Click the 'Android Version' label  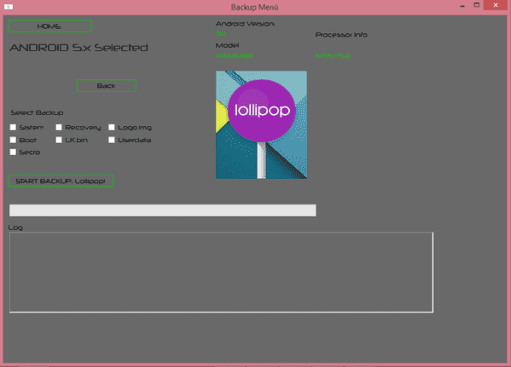[245, 24]
